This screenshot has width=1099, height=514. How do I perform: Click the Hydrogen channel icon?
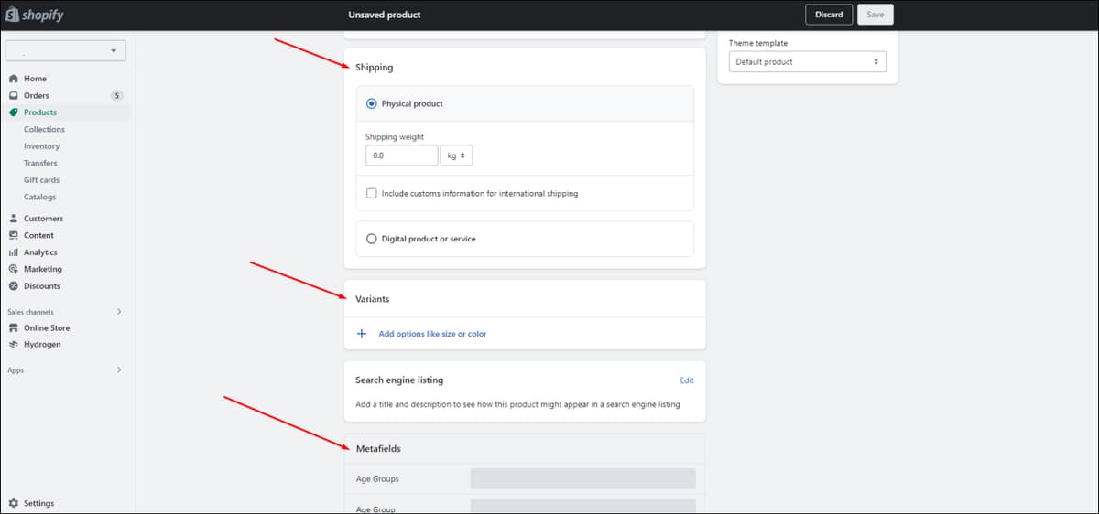[x=14, y=345]
